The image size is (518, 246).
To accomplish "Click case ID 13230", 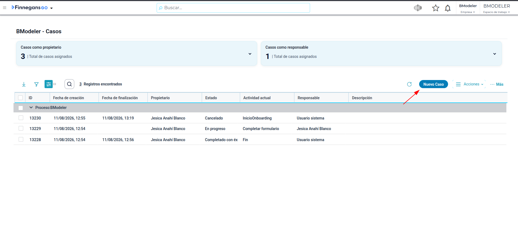I will pyautogui.click(x=35, y=118).
